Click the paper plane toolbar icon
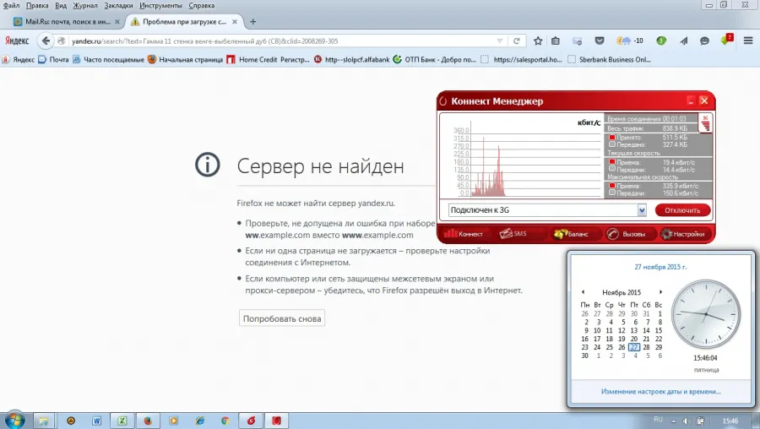Image resolution: width=760 pixels, height=429 pixels. [x=683, y=41]
